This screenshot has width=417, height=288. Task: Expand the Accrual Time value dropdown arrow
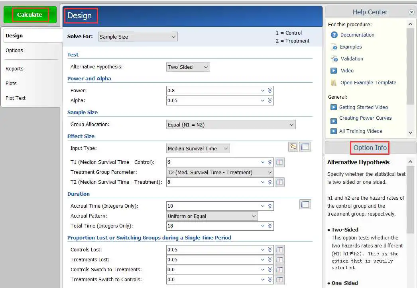(x=263, y=206)
